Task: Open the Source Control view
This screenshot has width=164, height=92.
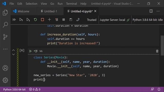Action: [5, 37]
